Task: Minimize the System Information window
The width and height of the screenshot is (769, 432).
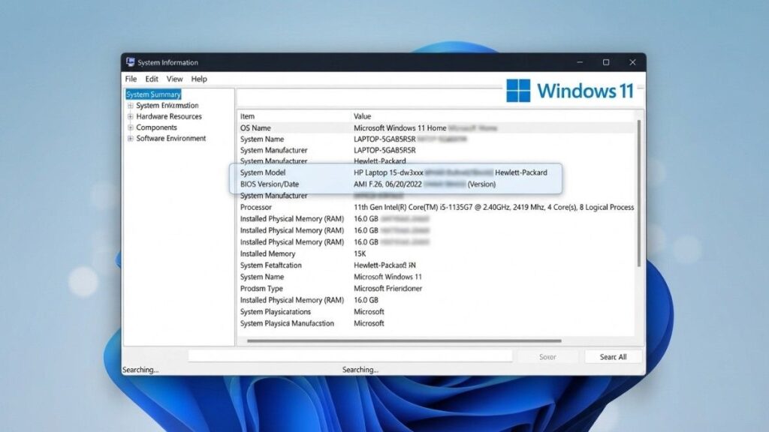Action: point(580,62)
